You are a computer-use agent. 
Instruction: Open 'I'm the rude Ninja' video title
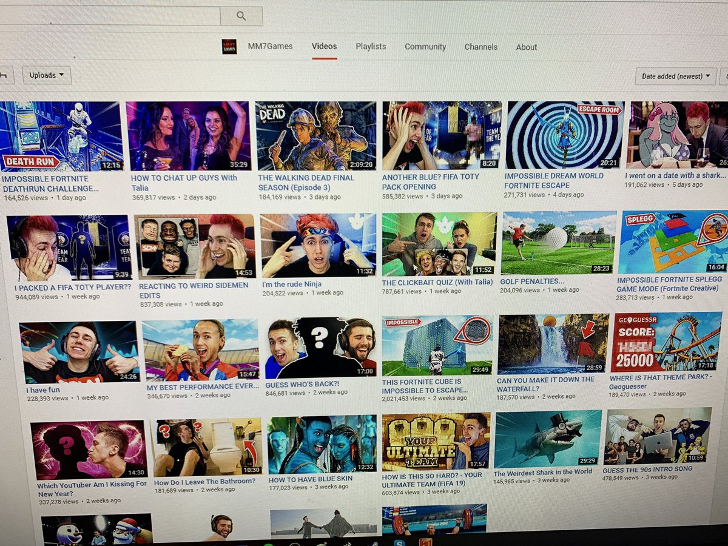point(291,284)
